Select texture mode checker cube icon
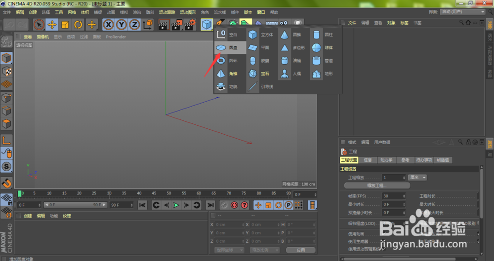The height and width of the screenshot is (261, 494). (x=6, y=72)
